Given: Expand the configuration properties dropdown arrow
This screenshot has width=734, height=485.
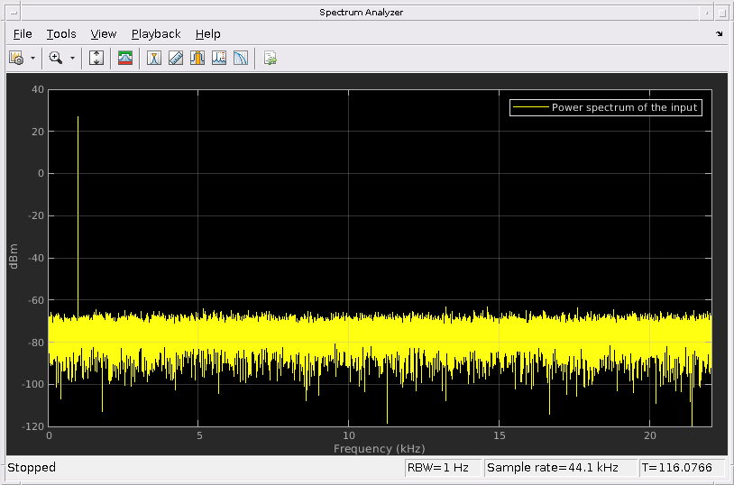Looking at the screenshot, I should [33, 58].
